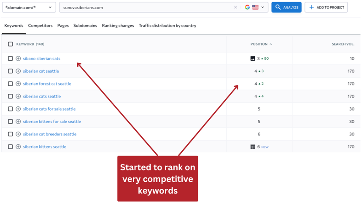Click plus icon beside 'siberian cats for sale seattle'

18,109
